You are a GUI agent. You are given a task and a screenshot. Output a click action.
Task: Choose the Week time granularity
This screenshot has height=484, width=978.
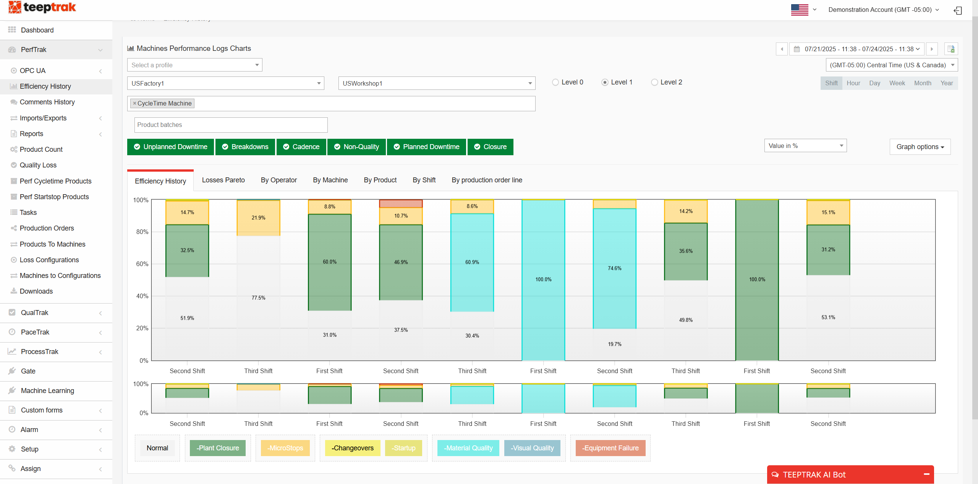pyautogui.click(x=897, y=83)
